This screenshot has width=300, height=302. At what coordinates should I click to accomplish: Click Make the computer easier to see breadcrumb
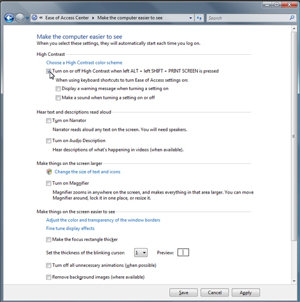tap(130, 18)
